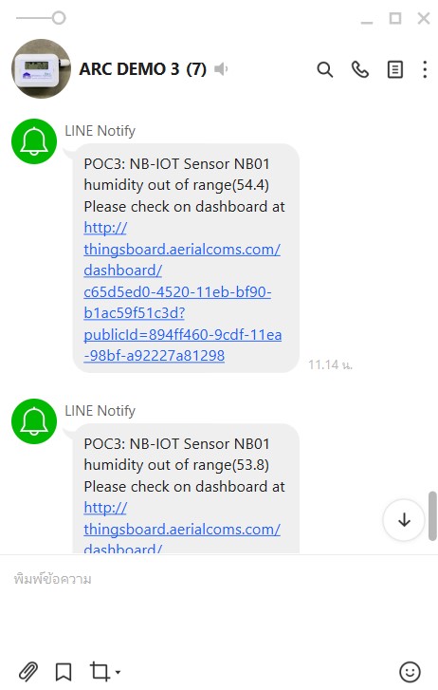
Task: Click the second LINE Notify bell avatar
Action: click(x=34, y=421)
